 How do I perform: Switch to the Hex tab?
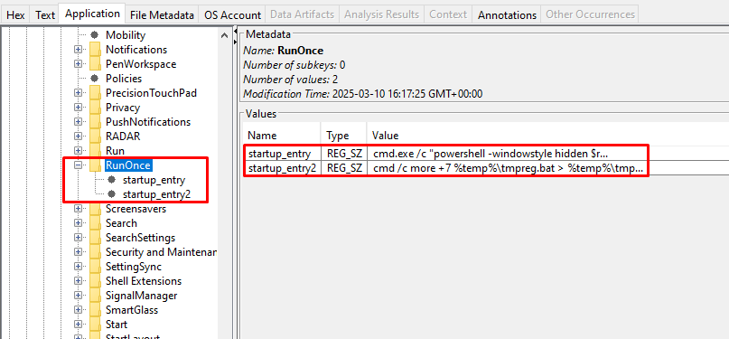[x=15, y=14]
